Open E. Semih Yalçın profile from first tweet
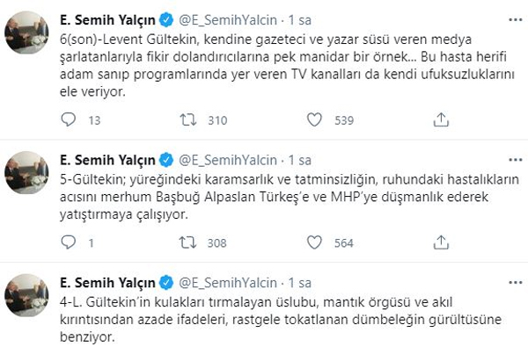The width and height of the screenshot is (528, 347). (x=107, y=20)
